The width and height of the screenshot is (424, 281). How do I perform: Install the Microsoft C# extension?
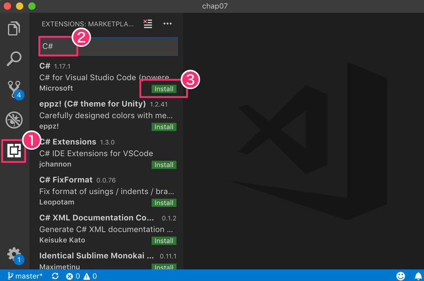pos(164,89)
